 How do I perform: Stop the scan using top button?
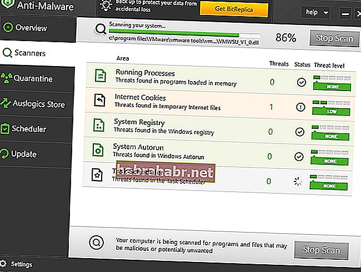click(x=334, y=38)
